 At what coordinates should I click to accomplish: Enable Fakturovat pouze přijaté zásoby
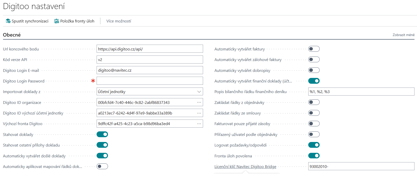click(x=314, y=124)
